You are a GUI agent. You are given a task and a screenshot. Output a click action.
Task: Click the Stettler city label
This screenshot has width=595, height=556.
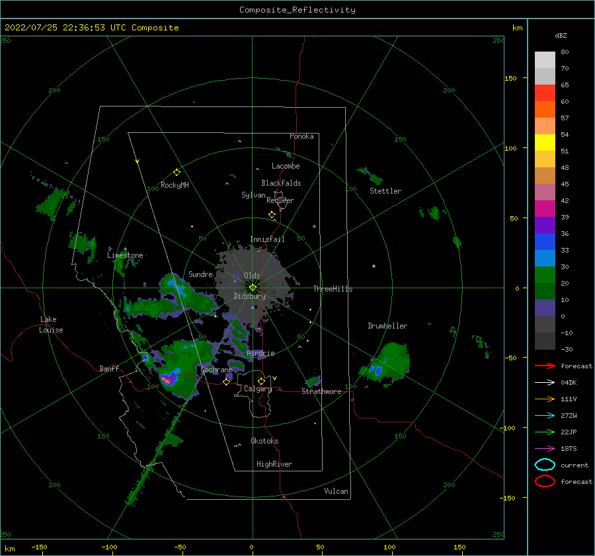385,191
